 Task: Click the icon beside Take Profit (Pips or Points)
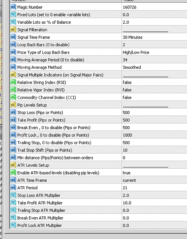coord(13,120)
